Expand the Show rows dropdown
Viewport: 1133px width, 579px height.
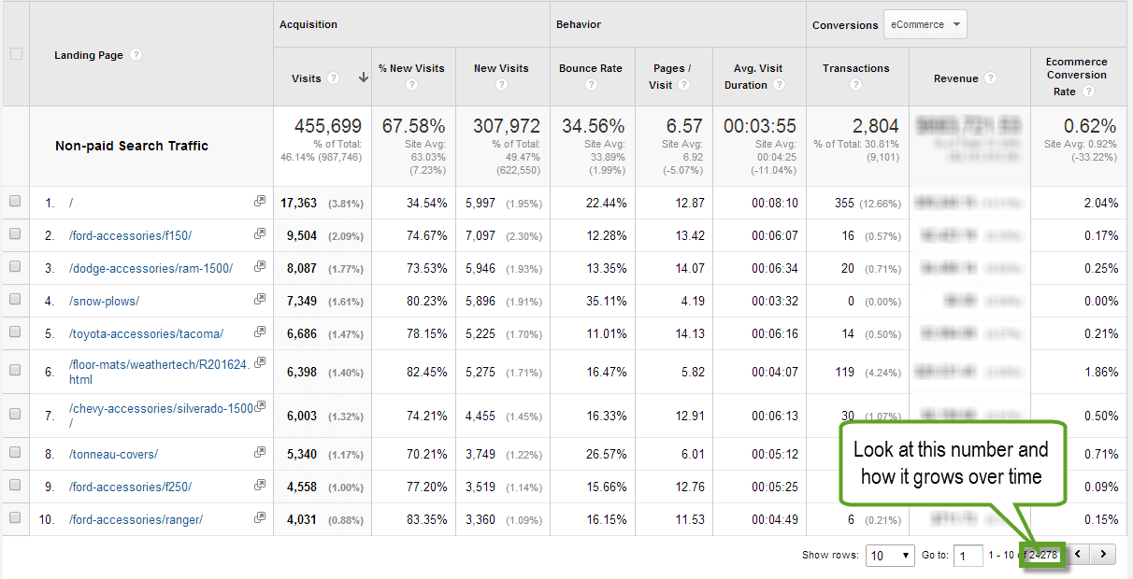coord(890,556)
